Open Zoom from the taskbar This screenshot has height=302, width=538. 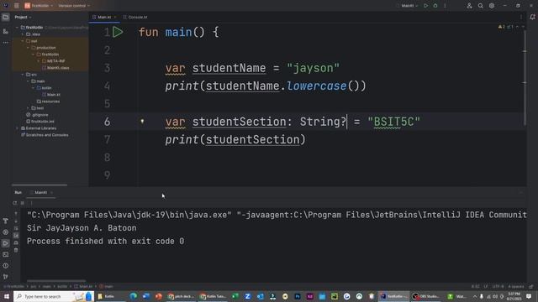(247, 296)
